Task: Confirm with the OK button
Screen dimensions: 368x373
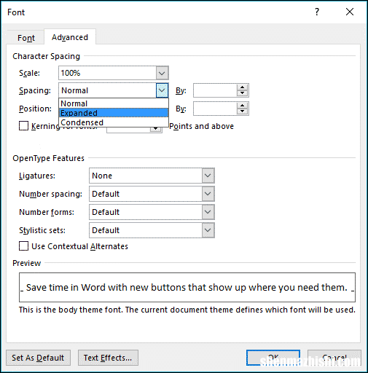Action: click(273, 358)
